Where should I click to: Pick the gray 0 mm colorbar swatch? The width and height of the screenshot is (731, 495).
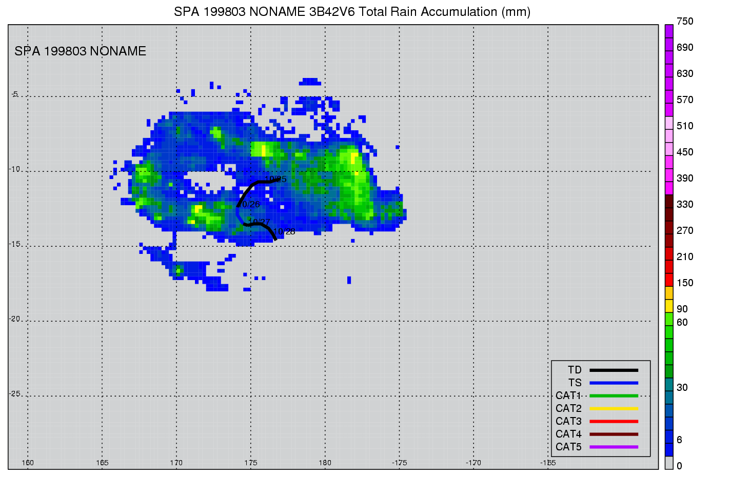click(669, 463)
